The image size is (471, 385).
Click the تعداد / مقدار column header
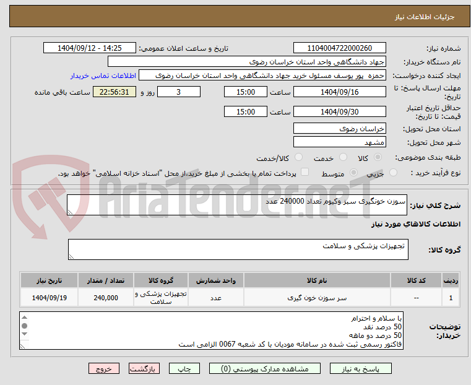[x=106, y=280]
